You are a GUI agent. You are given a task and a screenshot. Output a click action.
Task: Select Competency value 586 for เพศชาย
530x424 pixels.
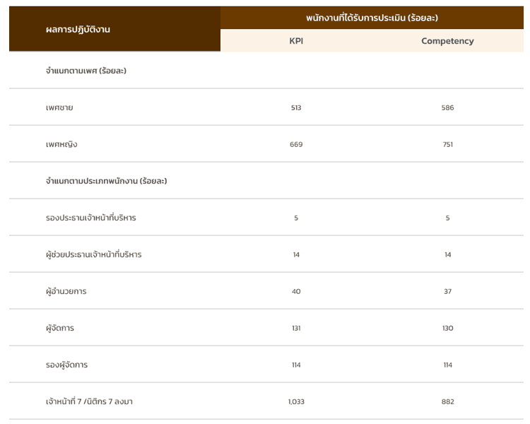tap(447, 108)
